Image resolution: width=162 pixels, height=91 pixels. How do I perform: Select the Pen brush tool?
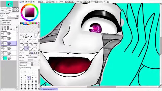(x=26, y=41)
